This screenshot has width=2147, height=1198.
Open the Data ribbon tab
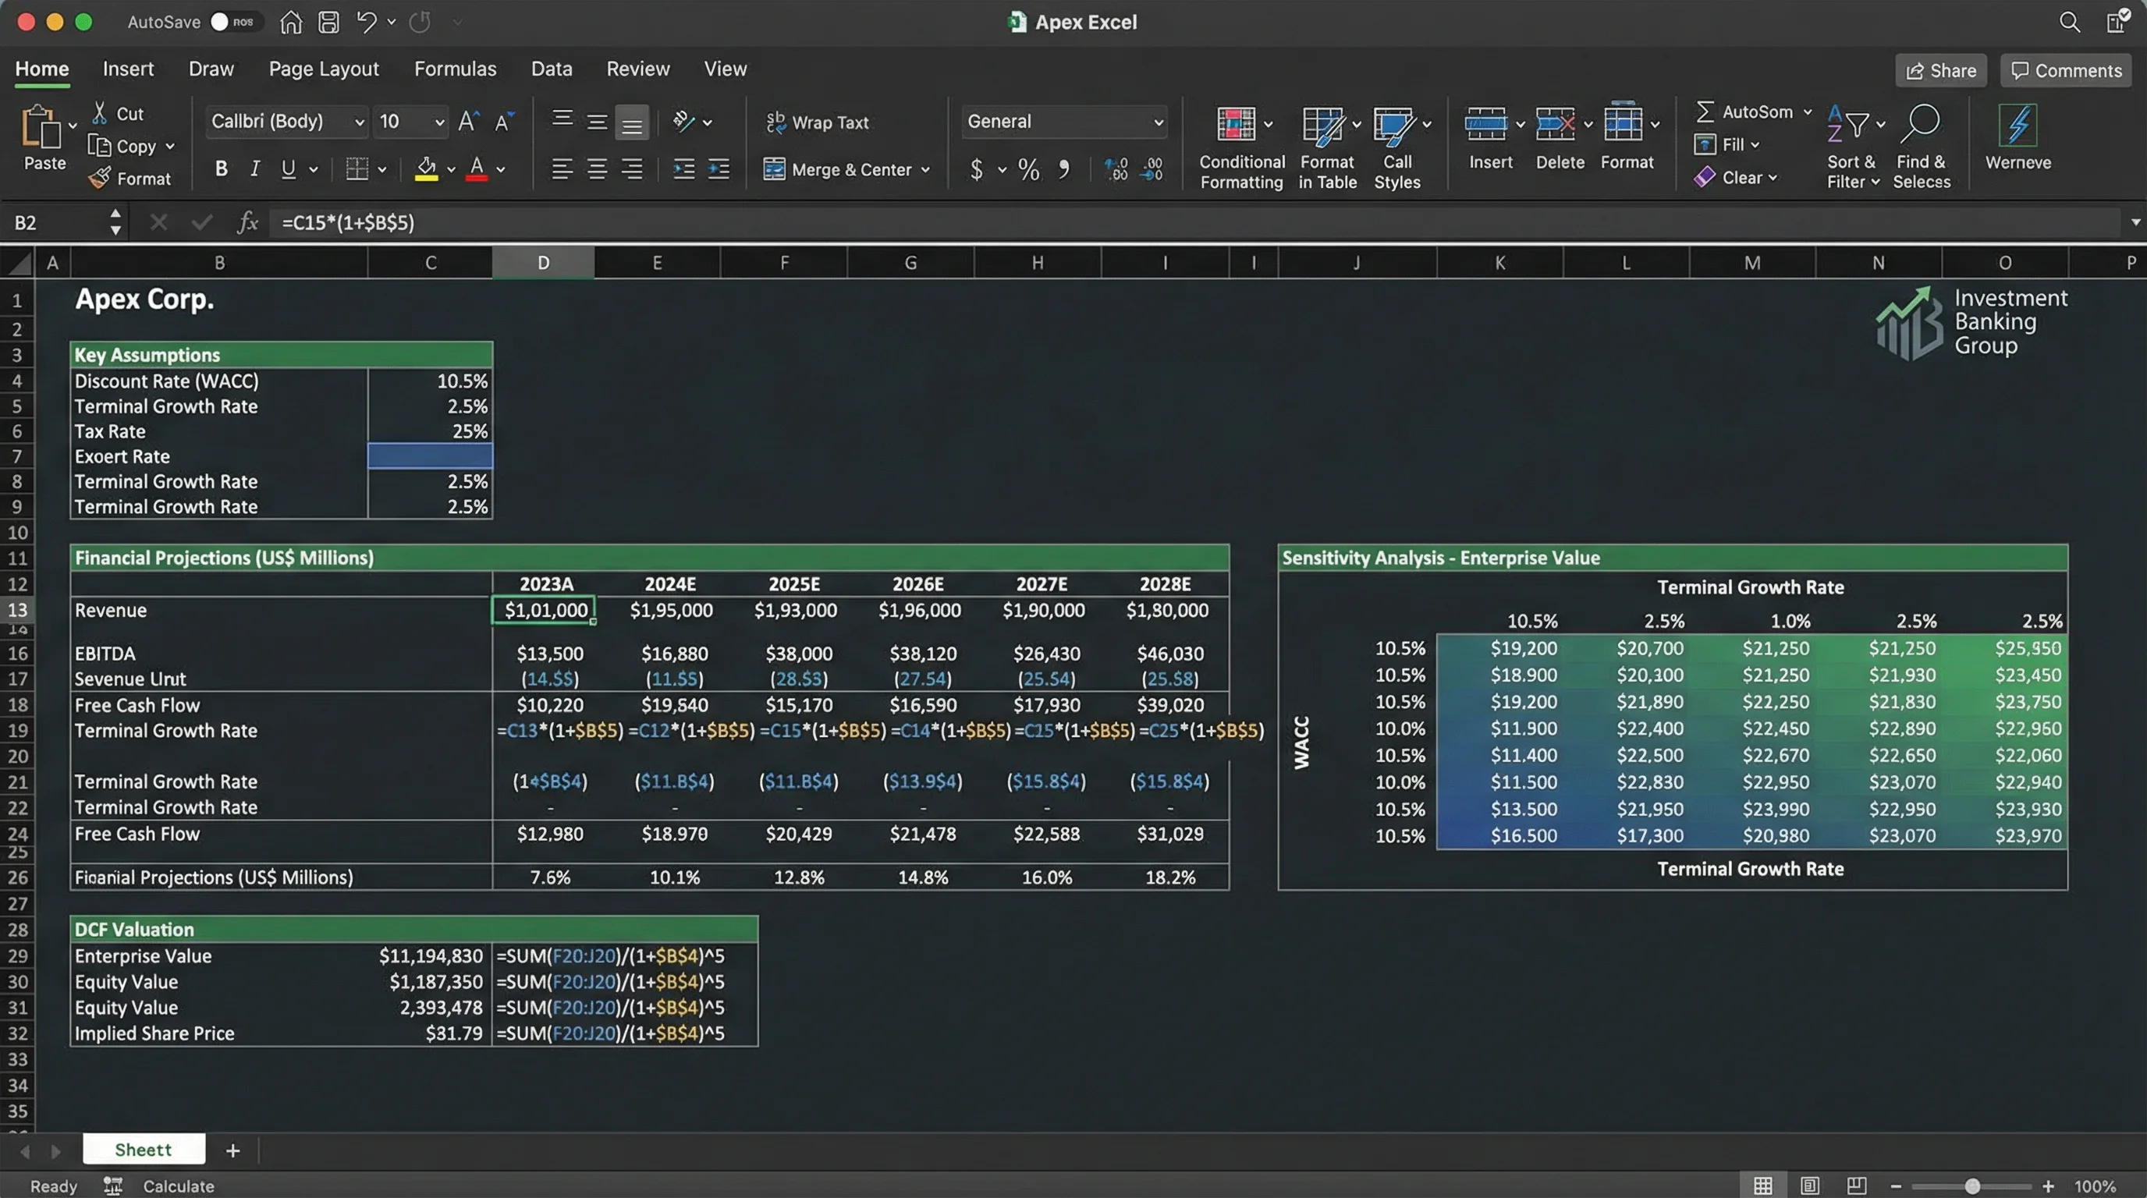point(552,69)
